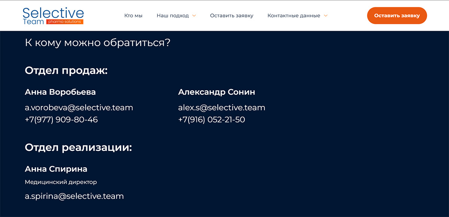Click email alex.s@selective.team
The image size is (449, 217).
click(222, 108)
